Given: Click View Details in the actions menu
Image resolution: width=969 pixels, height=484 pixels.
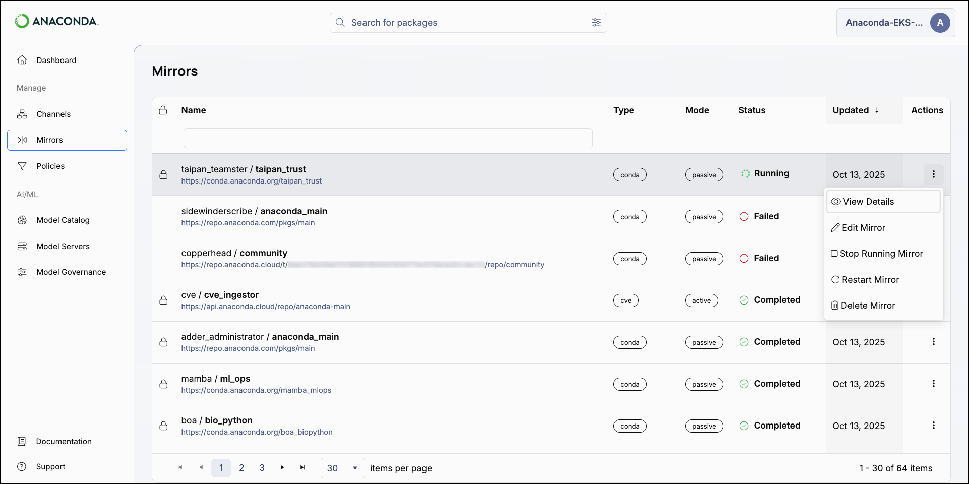Looking at the screenshot, I should click(868, 201).
